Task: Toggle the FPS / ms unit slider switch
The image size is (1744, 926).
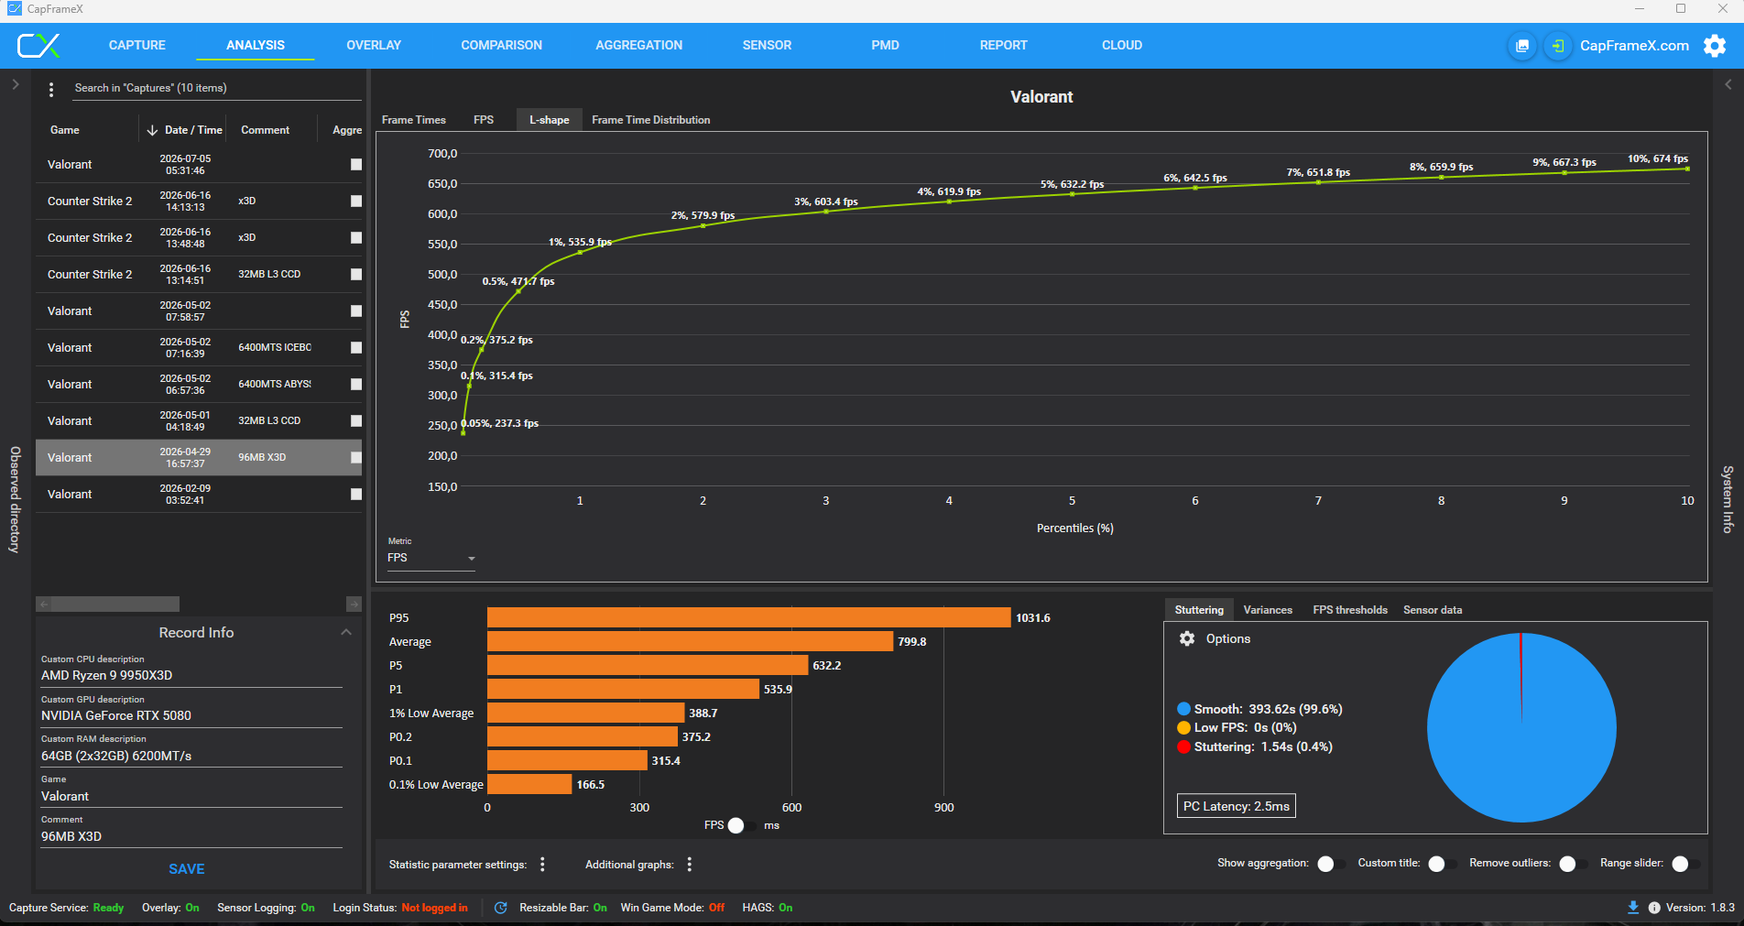Action: pos(741,825)
